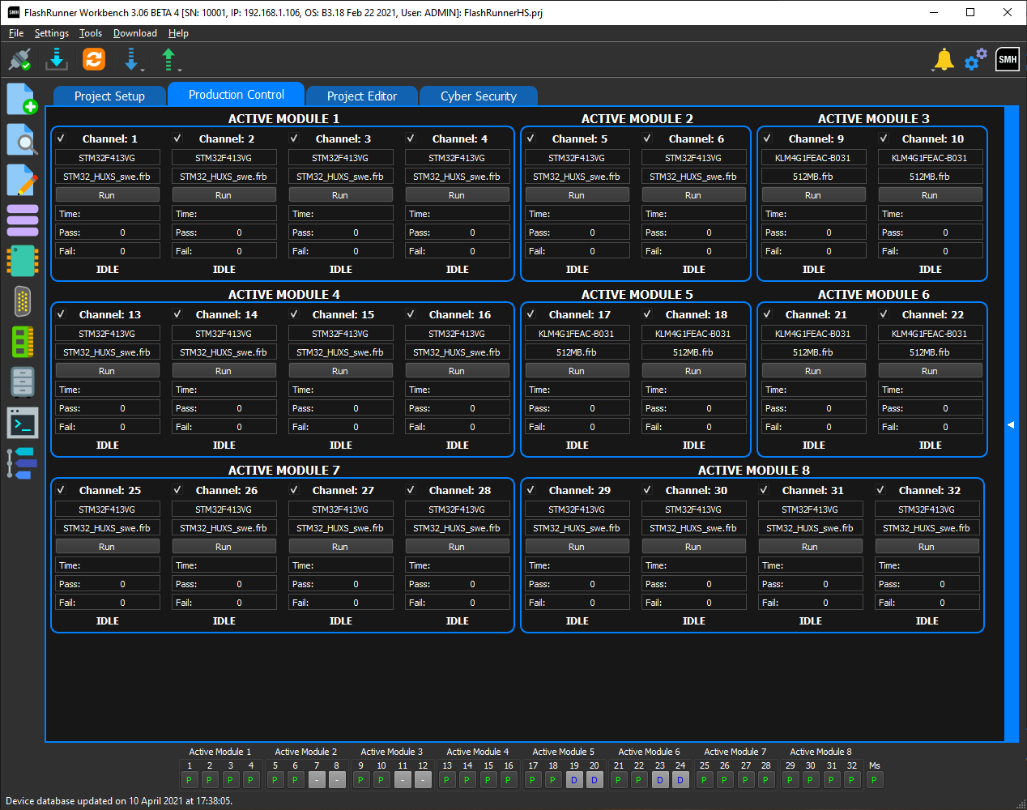Screen dimensions: 1027x810
Task: Select the Production Control tab
Action: click(237, 94)
